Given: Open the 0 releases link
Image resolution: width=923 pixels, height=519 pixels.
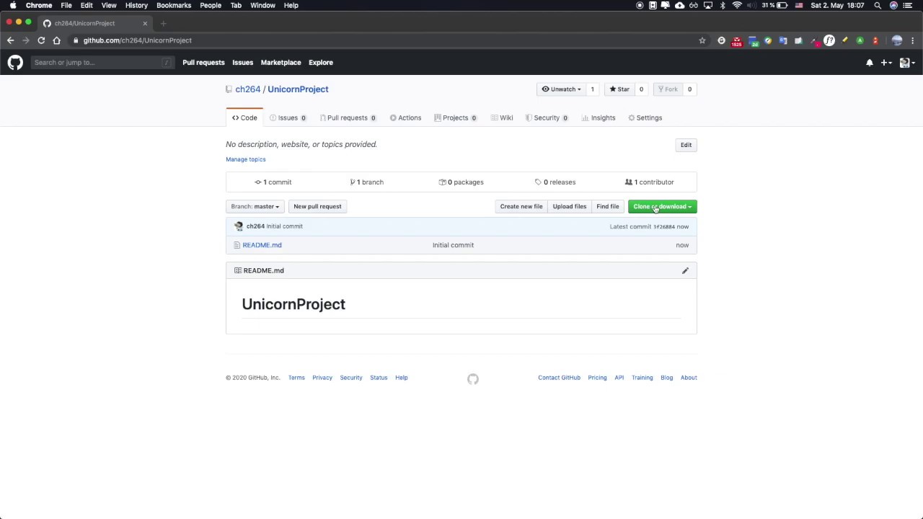Looking at the screenshot, I should pos(555,182).
